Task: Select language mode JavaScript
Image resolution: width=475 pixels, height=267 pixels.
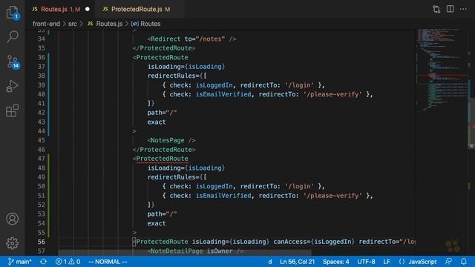Action: click(x=422, y=262)
